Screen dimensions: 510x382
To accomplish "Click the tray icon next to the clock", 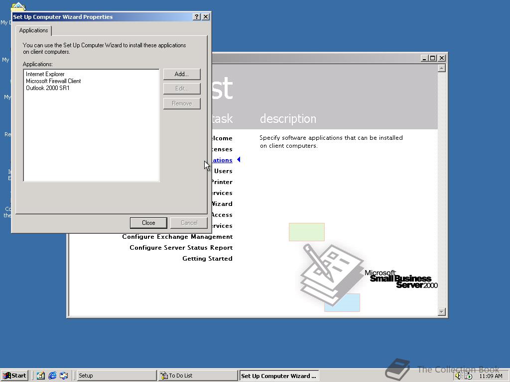I will 469,376.
